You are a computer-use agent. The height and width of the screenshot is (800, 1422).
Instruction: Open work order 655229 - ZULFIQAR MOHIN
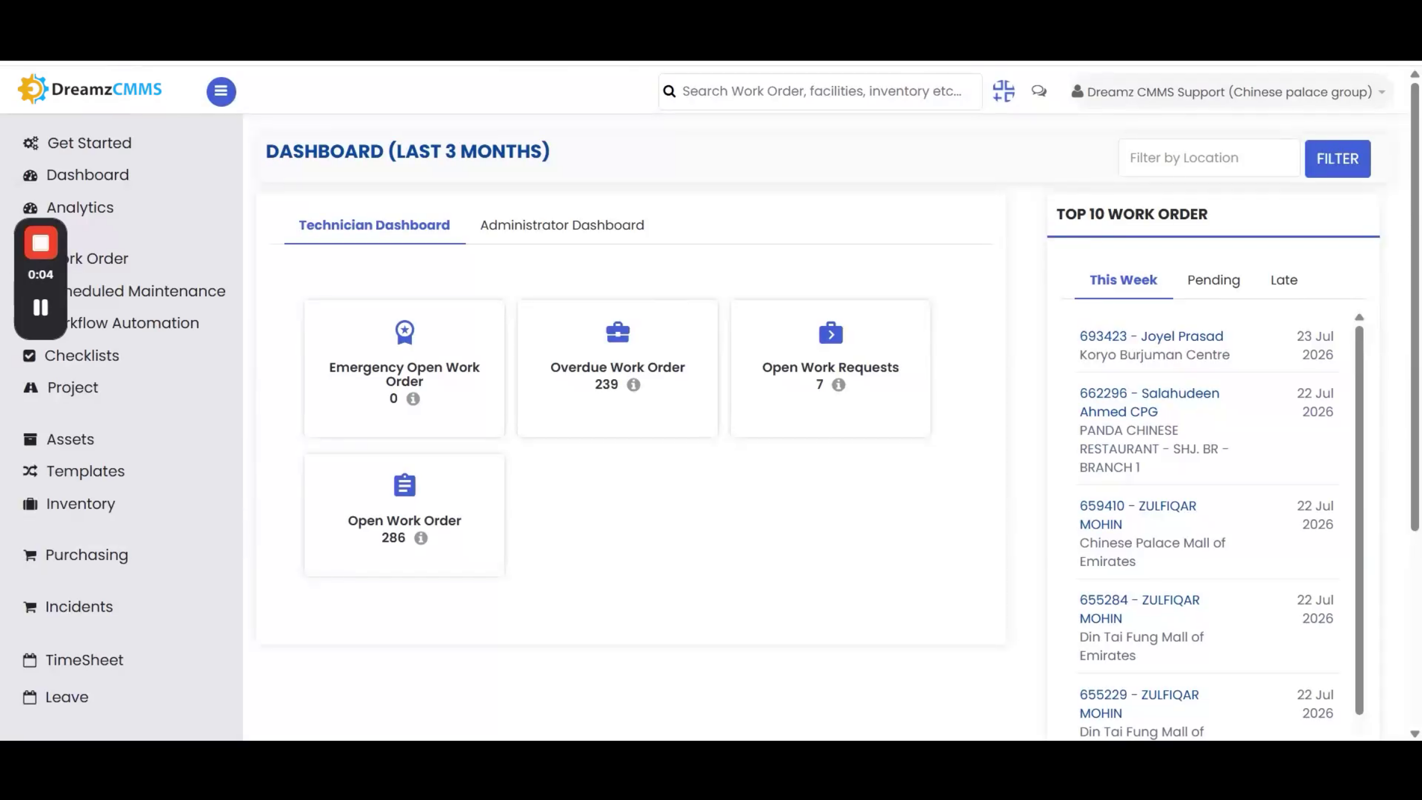pyautogui.click(x=1139, y=704)
